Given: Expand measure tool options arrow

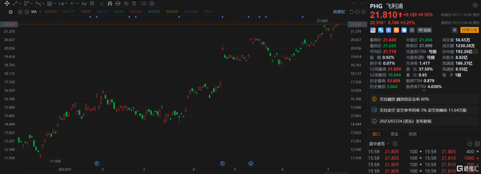Looking at the screenshot, I should point(66,4).
